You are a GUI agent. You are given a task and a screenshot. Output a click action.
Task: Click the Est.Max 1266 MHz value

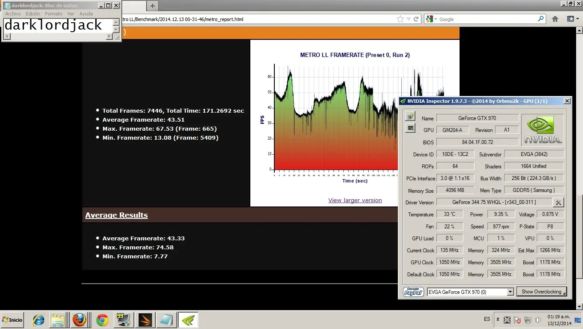(550, 250)
